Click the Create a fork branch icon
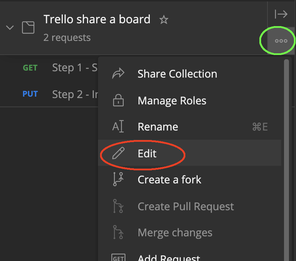 pyautogui.click(x=118, y=179)
